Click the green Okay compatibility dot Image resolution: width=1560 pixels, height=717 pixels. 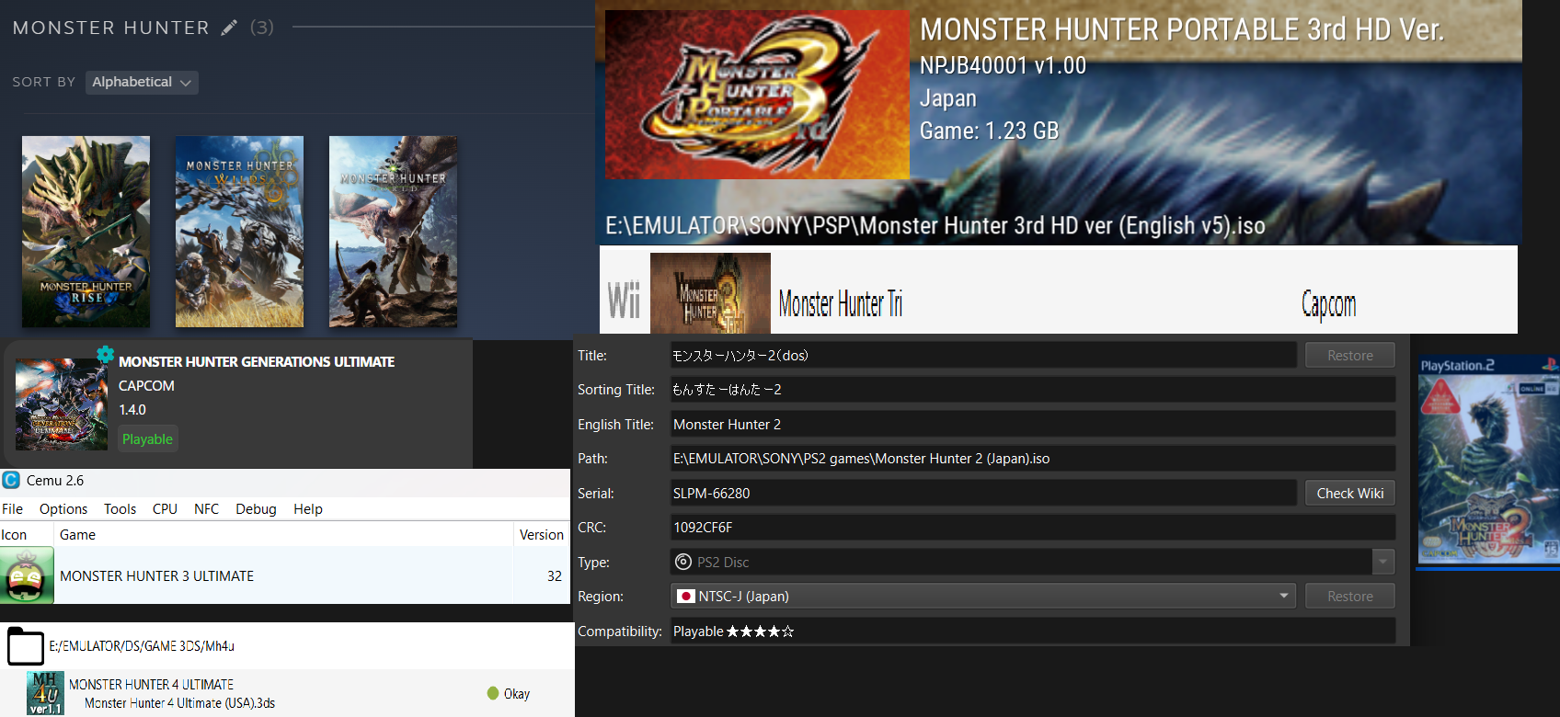pyautogui.click(x=493, y=693)
